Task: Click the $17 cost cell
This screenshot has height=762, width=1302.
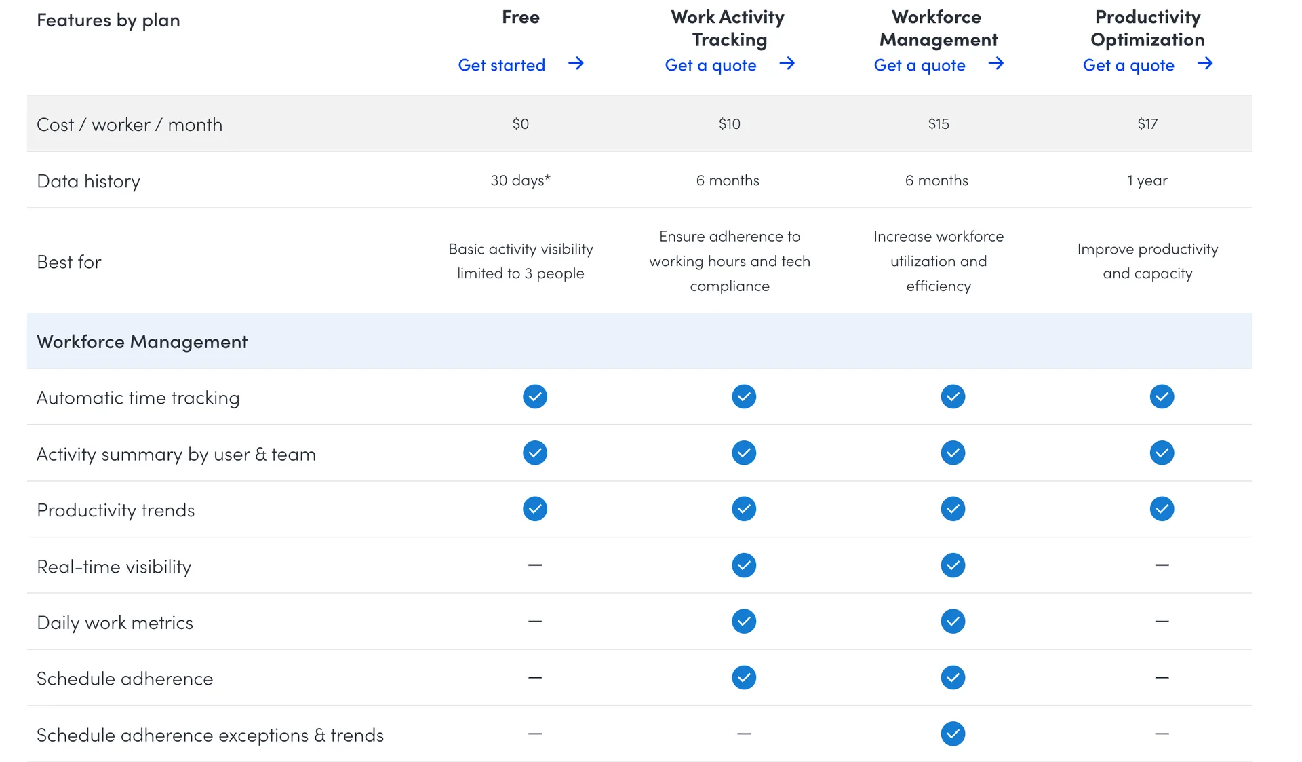Action: click(1147, 123)
